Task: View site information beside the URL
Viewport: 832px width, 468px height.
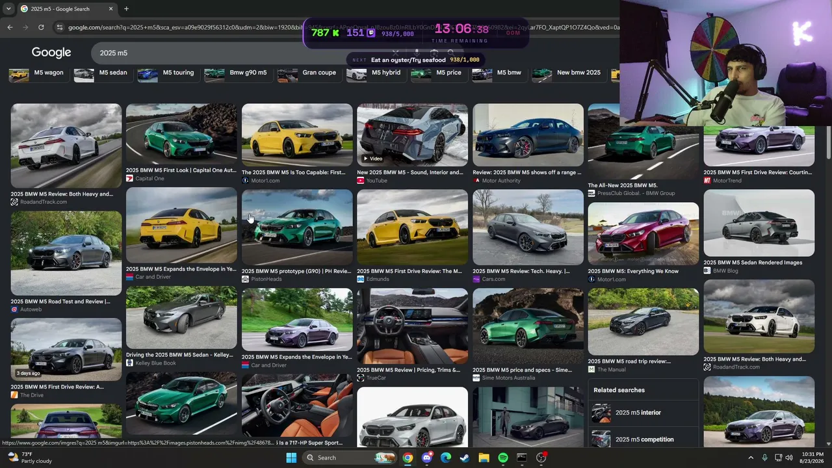Action: click(x=60, y=27)
